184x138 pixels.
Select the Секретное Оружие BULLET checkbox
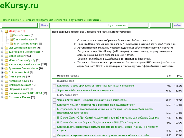pyautogui.click(x=54, y=123)
